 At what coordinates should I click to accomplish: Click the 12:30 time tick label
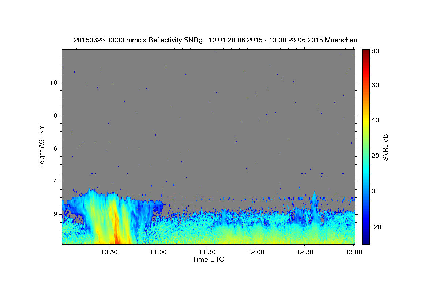(x=305, y=252)
